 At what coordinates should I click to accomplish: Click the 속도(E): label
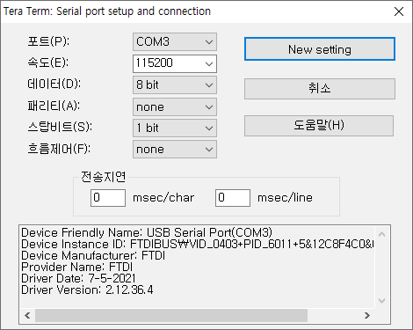[x=47, y=62]
